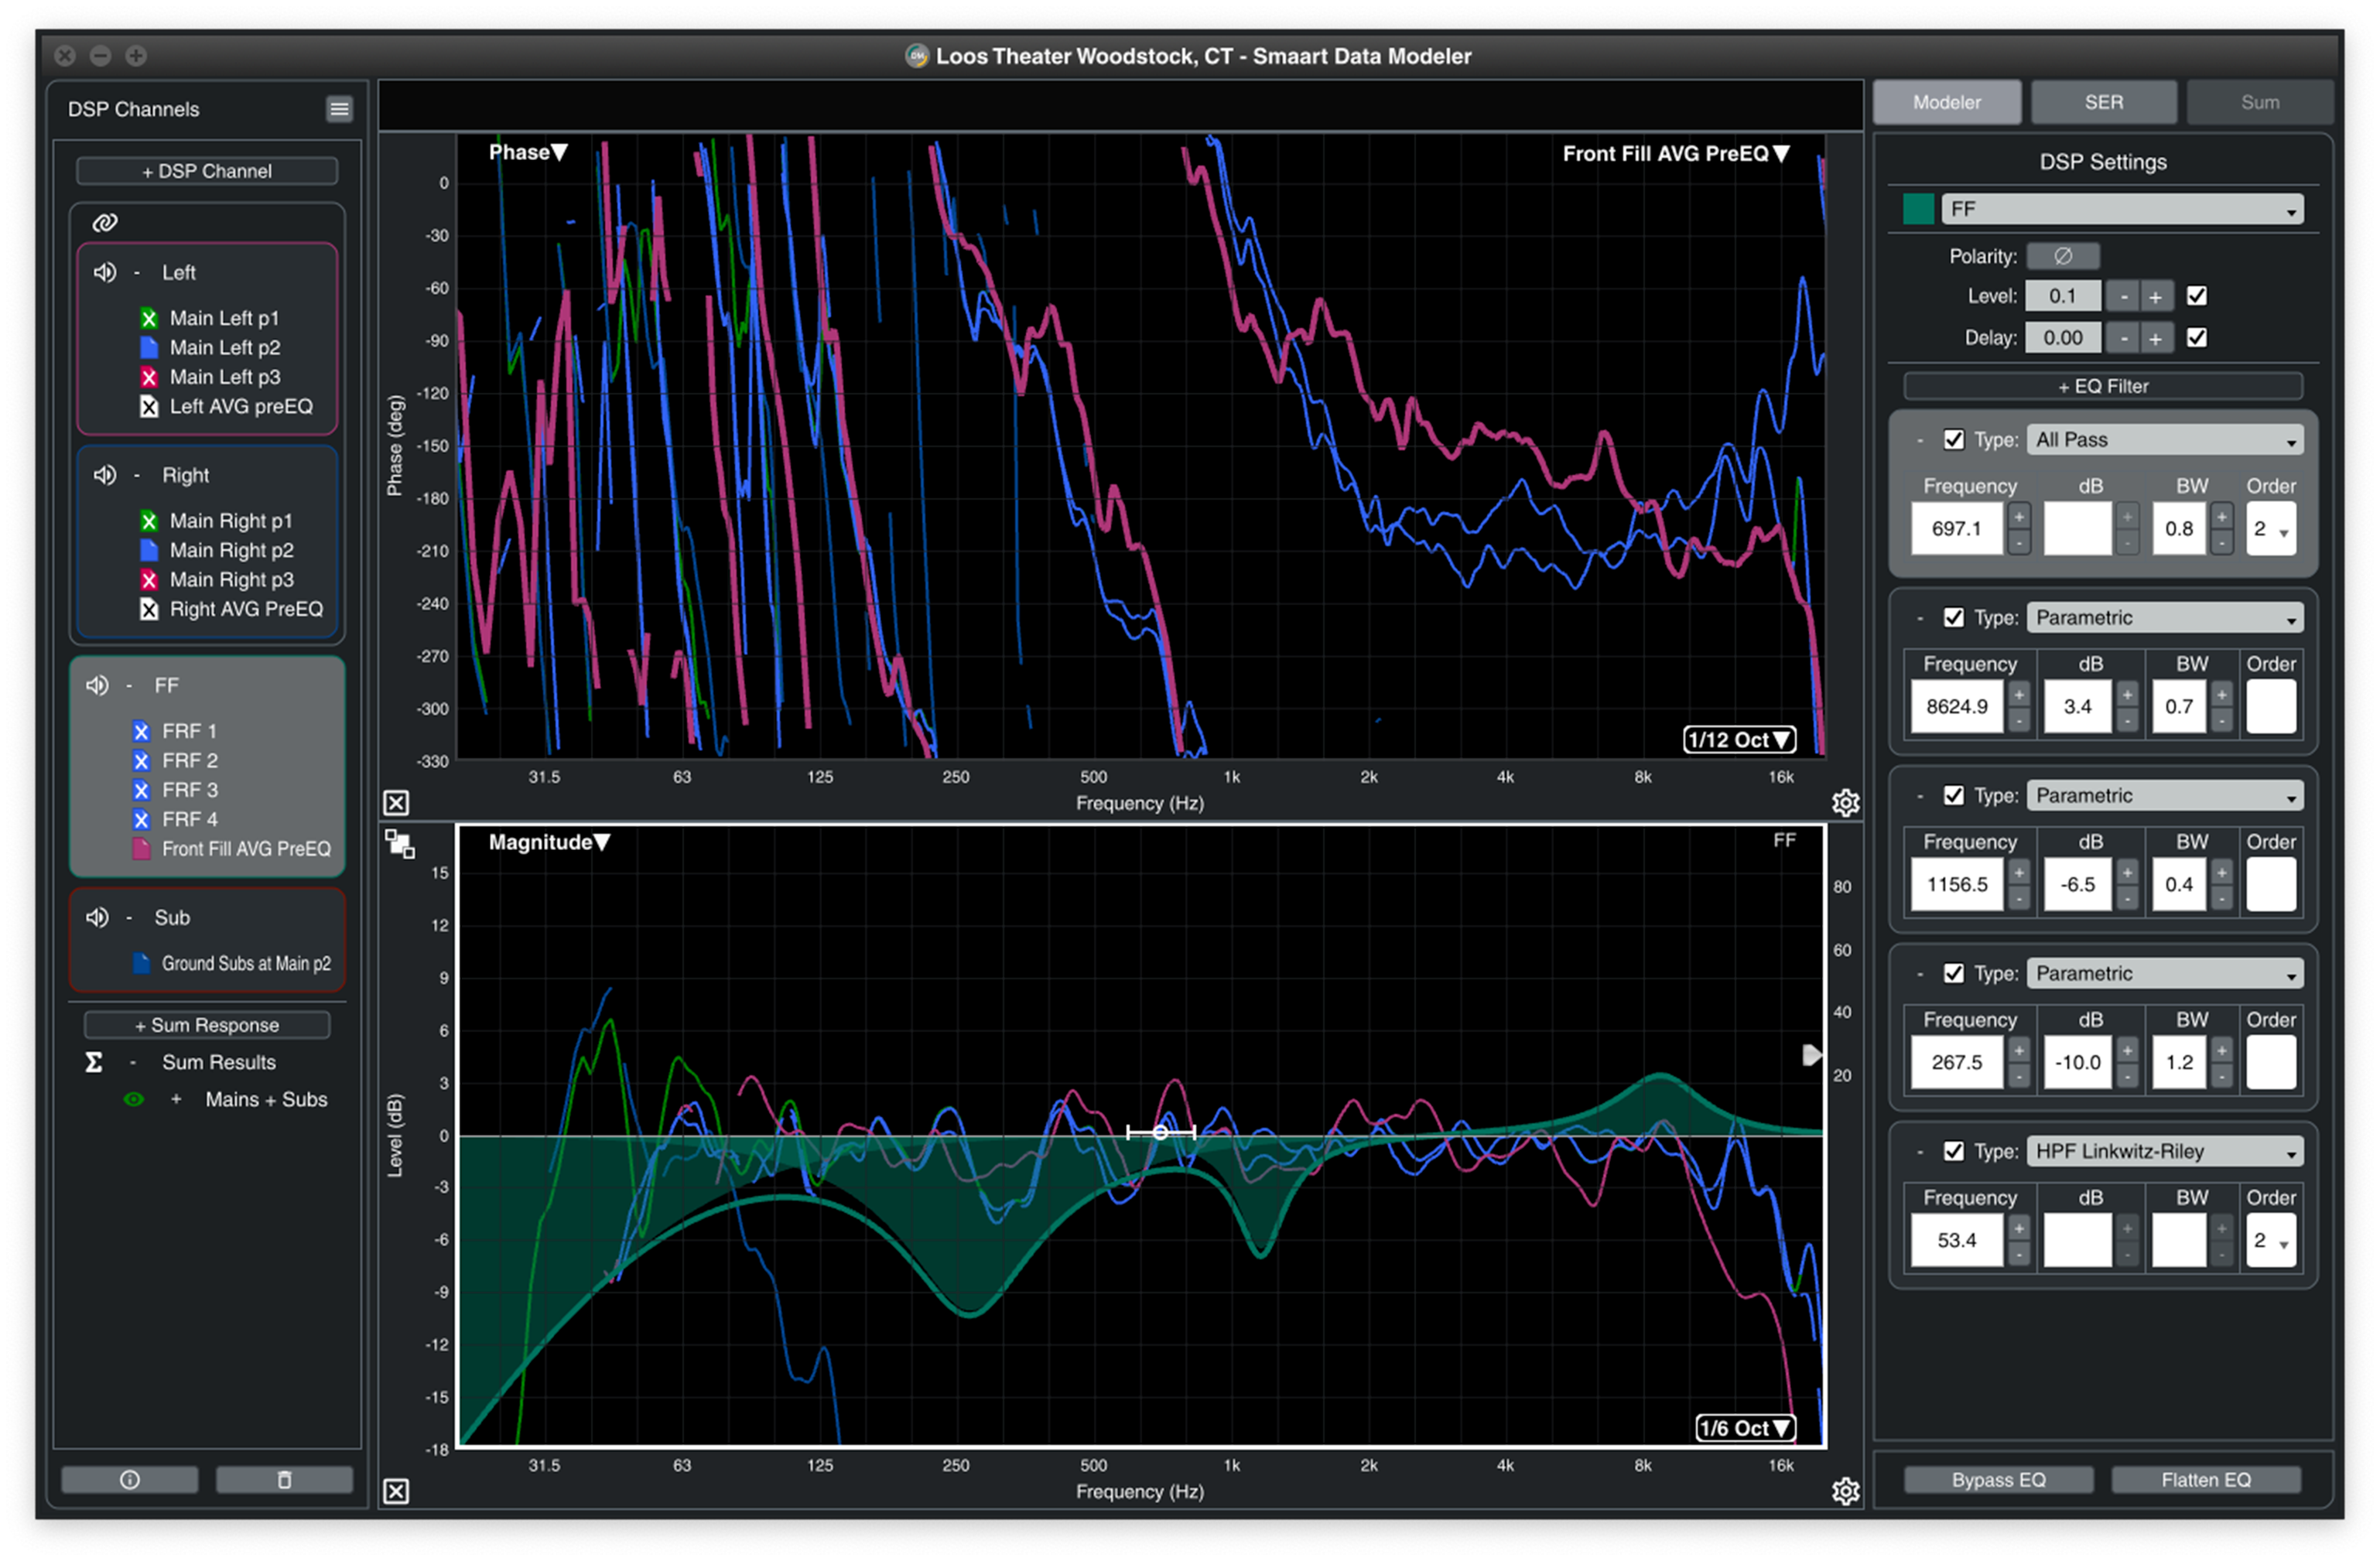Open the FF channel name dropdown
2380x1561 pixels.
point(2121,209)
